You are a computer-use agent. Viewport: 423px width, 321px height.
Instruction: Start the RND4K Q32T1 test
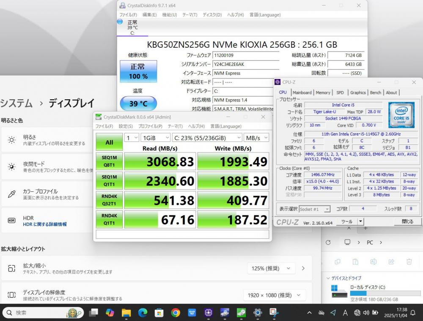[x=109, y=200]
